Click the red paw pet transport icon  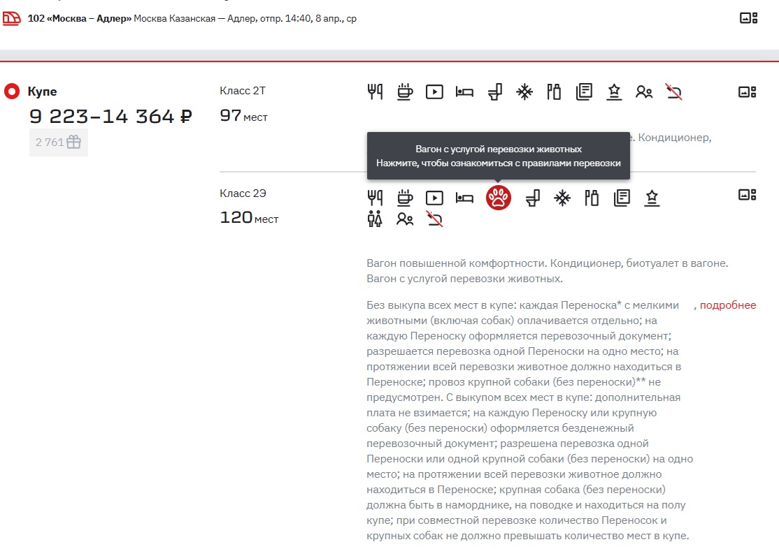[x=499, y=198]
